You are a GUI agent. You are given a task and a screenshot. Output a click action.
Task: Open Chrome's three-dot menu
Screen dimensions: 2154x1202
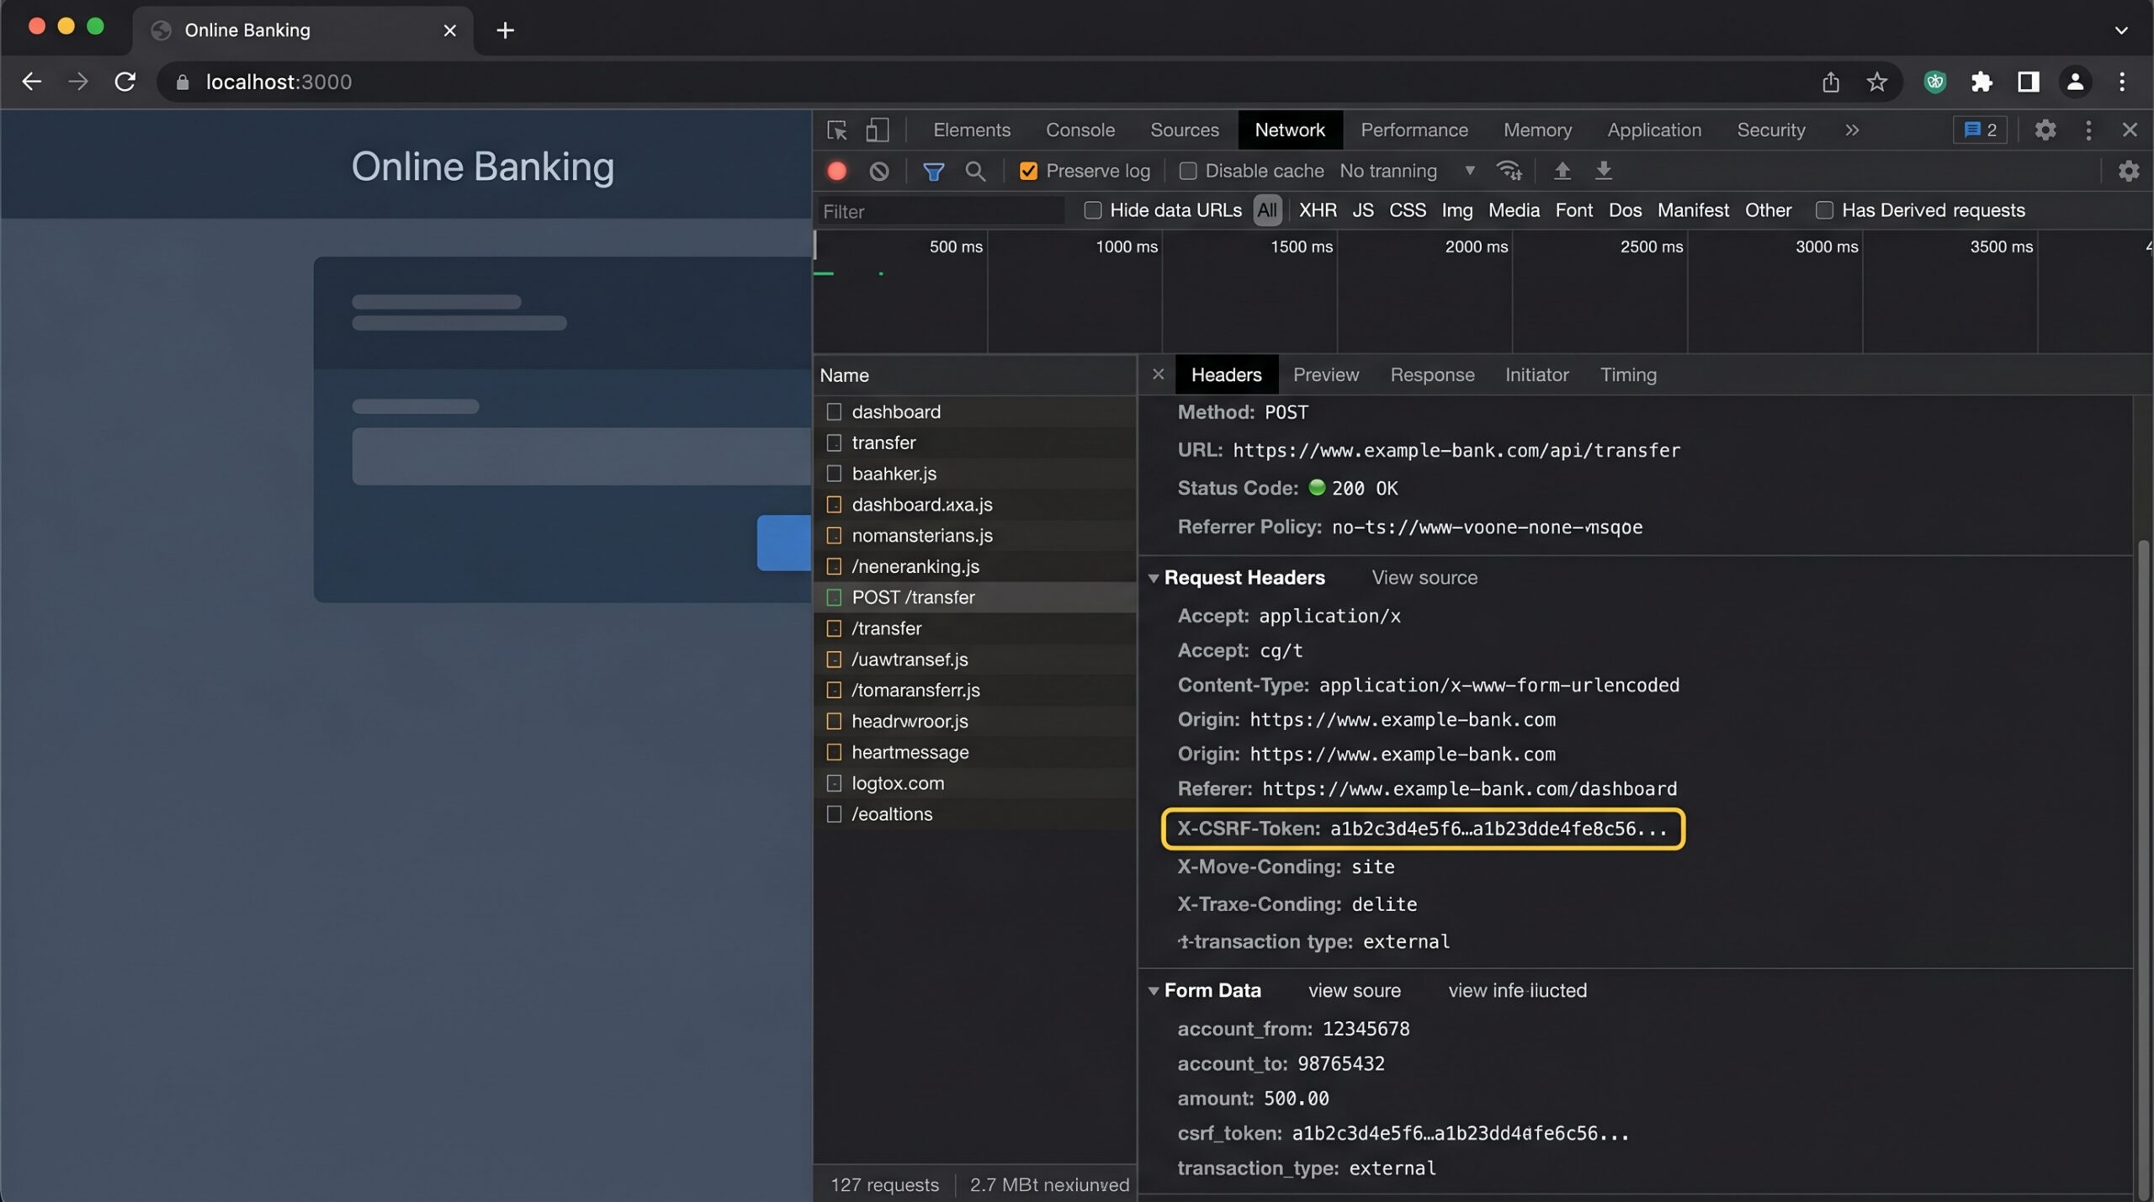(2122, 82)
